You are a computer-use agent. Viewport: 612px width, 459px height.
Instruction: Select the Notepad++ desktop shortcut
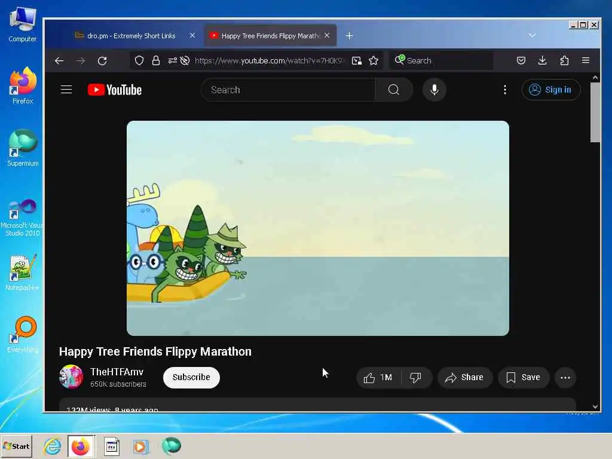pos(22,273)
